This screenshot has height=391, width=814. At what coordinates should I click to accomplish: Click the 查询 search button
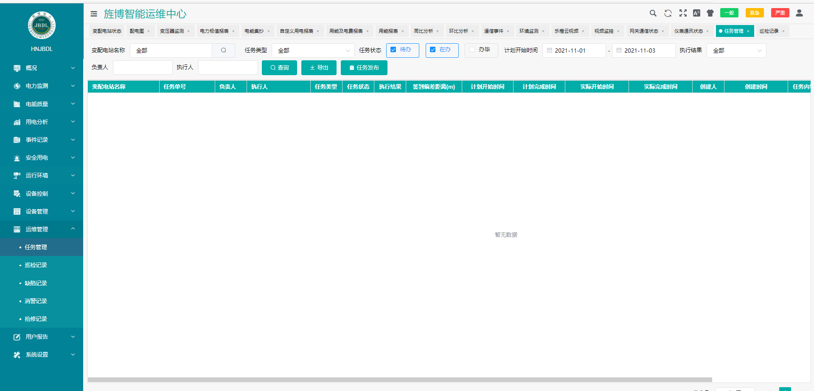279,68
